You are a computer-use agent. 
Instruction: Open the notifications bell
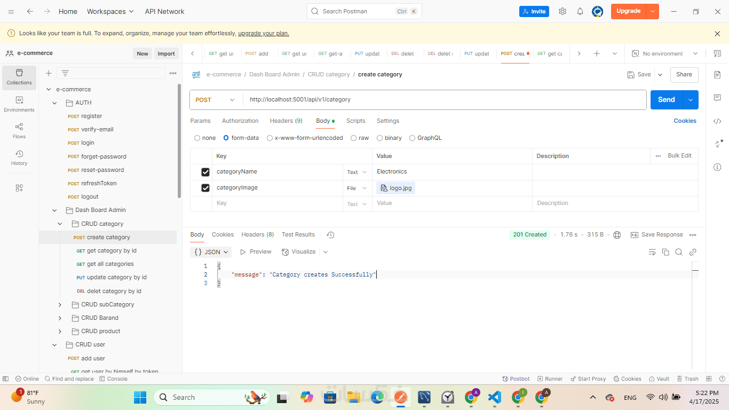(x=580, y=11)
